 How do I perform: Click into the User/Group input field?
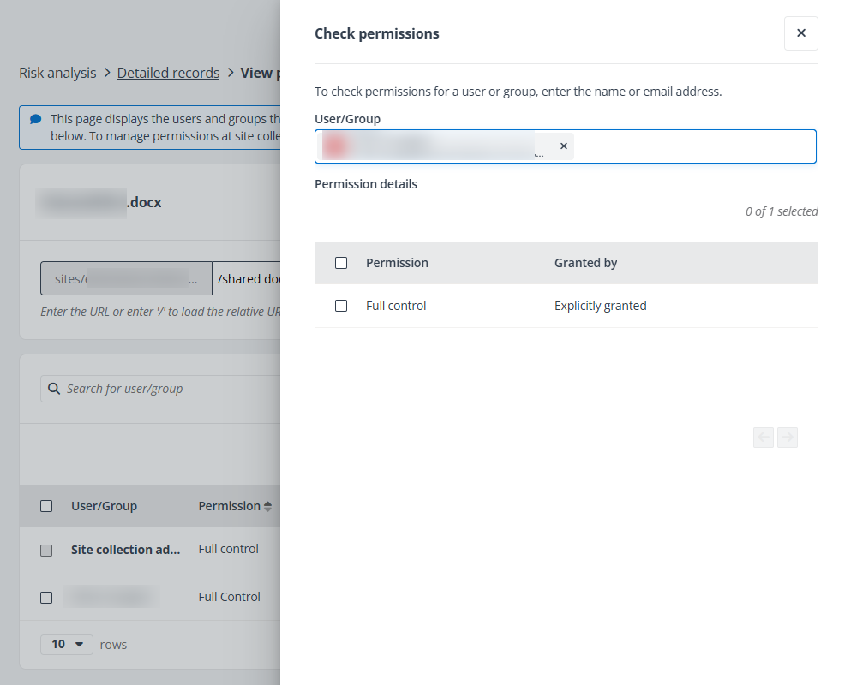[x=686, y=146]
